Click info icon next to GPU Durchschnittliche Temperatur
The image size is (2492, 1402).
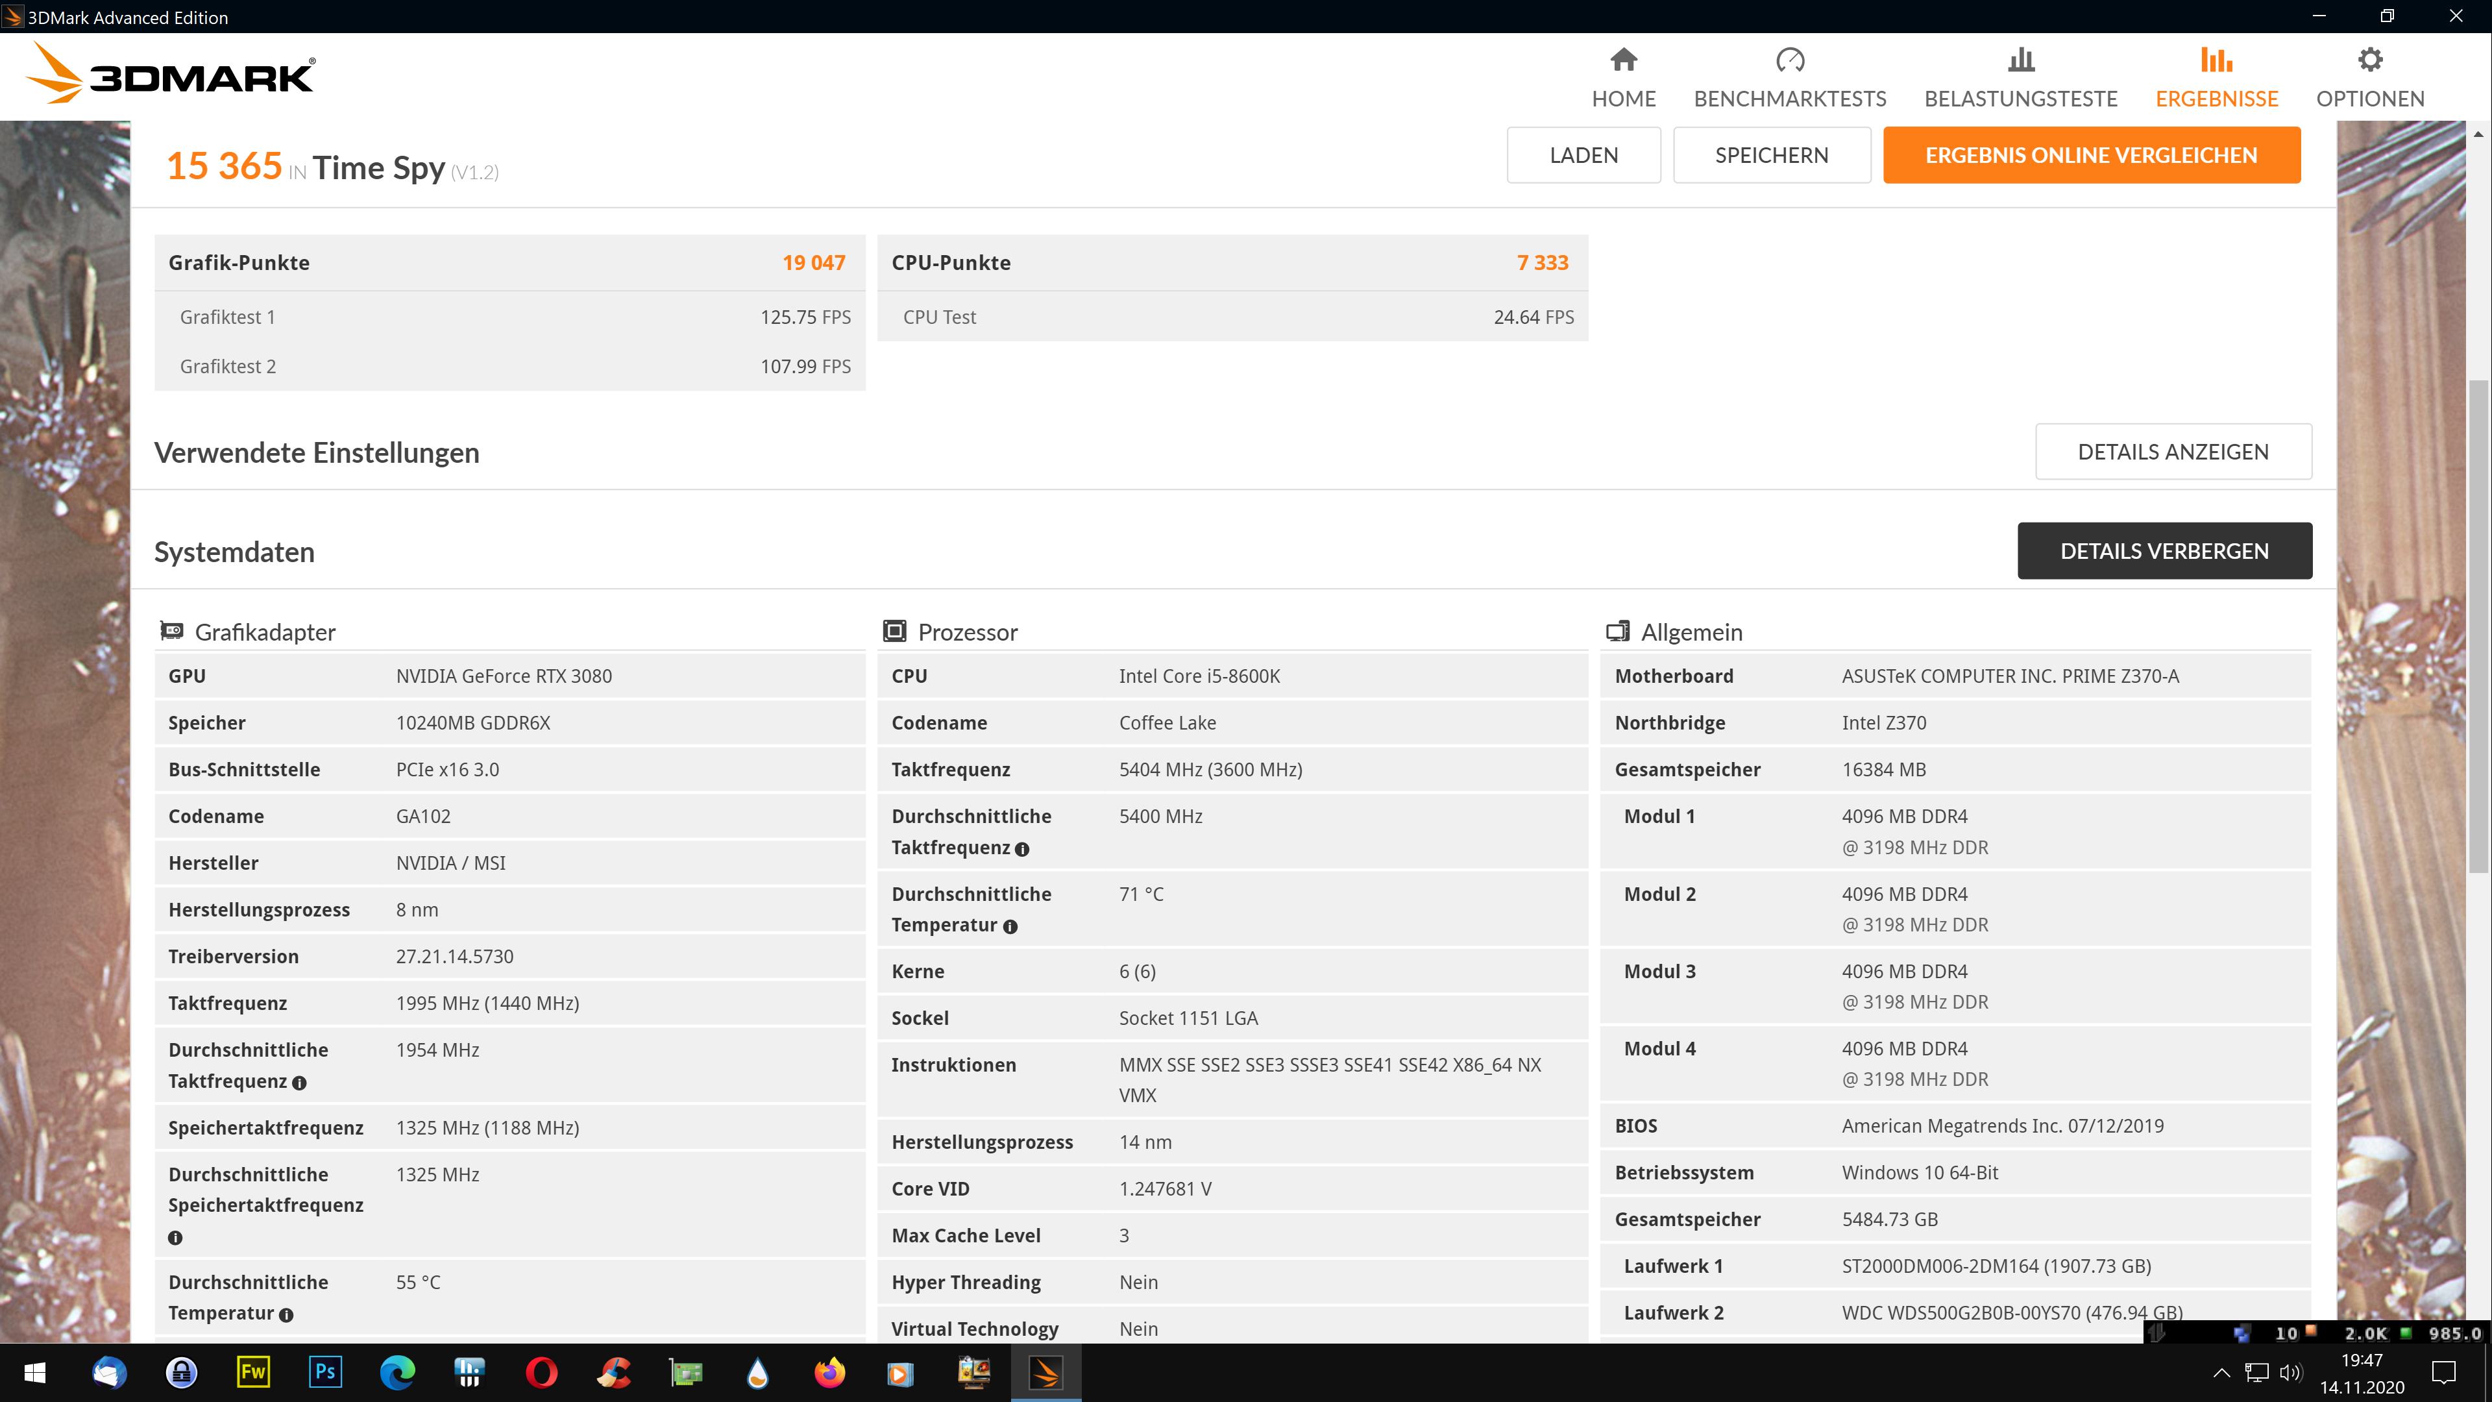(286, 1315)
